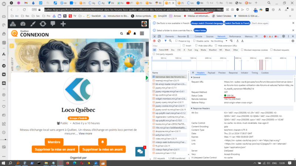This screenshot has height=166, width=296.
Task: Open the messages envelope icon
Action: click(x=128, y=34)
